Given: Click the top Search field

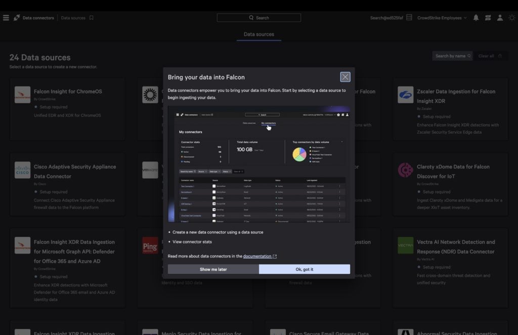Looking at the screenshot, I should pos(258,18).
